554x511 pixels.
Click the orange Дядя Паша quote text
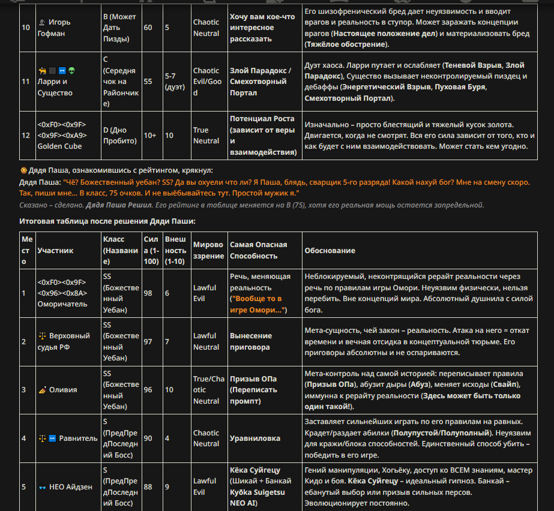[x=274, y=188]
